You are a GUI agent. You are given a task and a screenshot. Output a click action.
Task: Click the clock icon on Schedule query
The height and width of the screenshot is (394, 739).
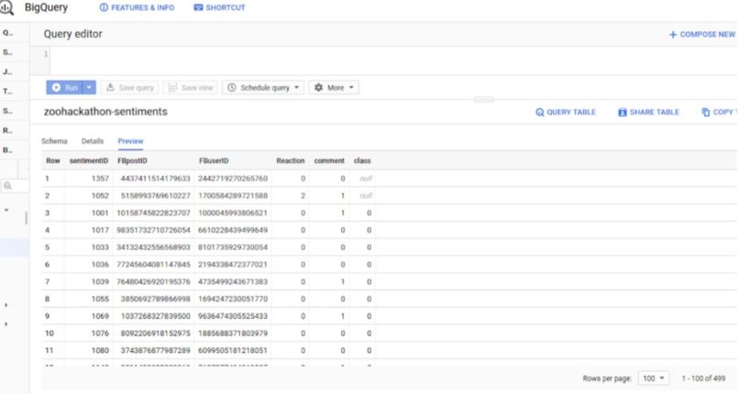(x=231, y=88)
